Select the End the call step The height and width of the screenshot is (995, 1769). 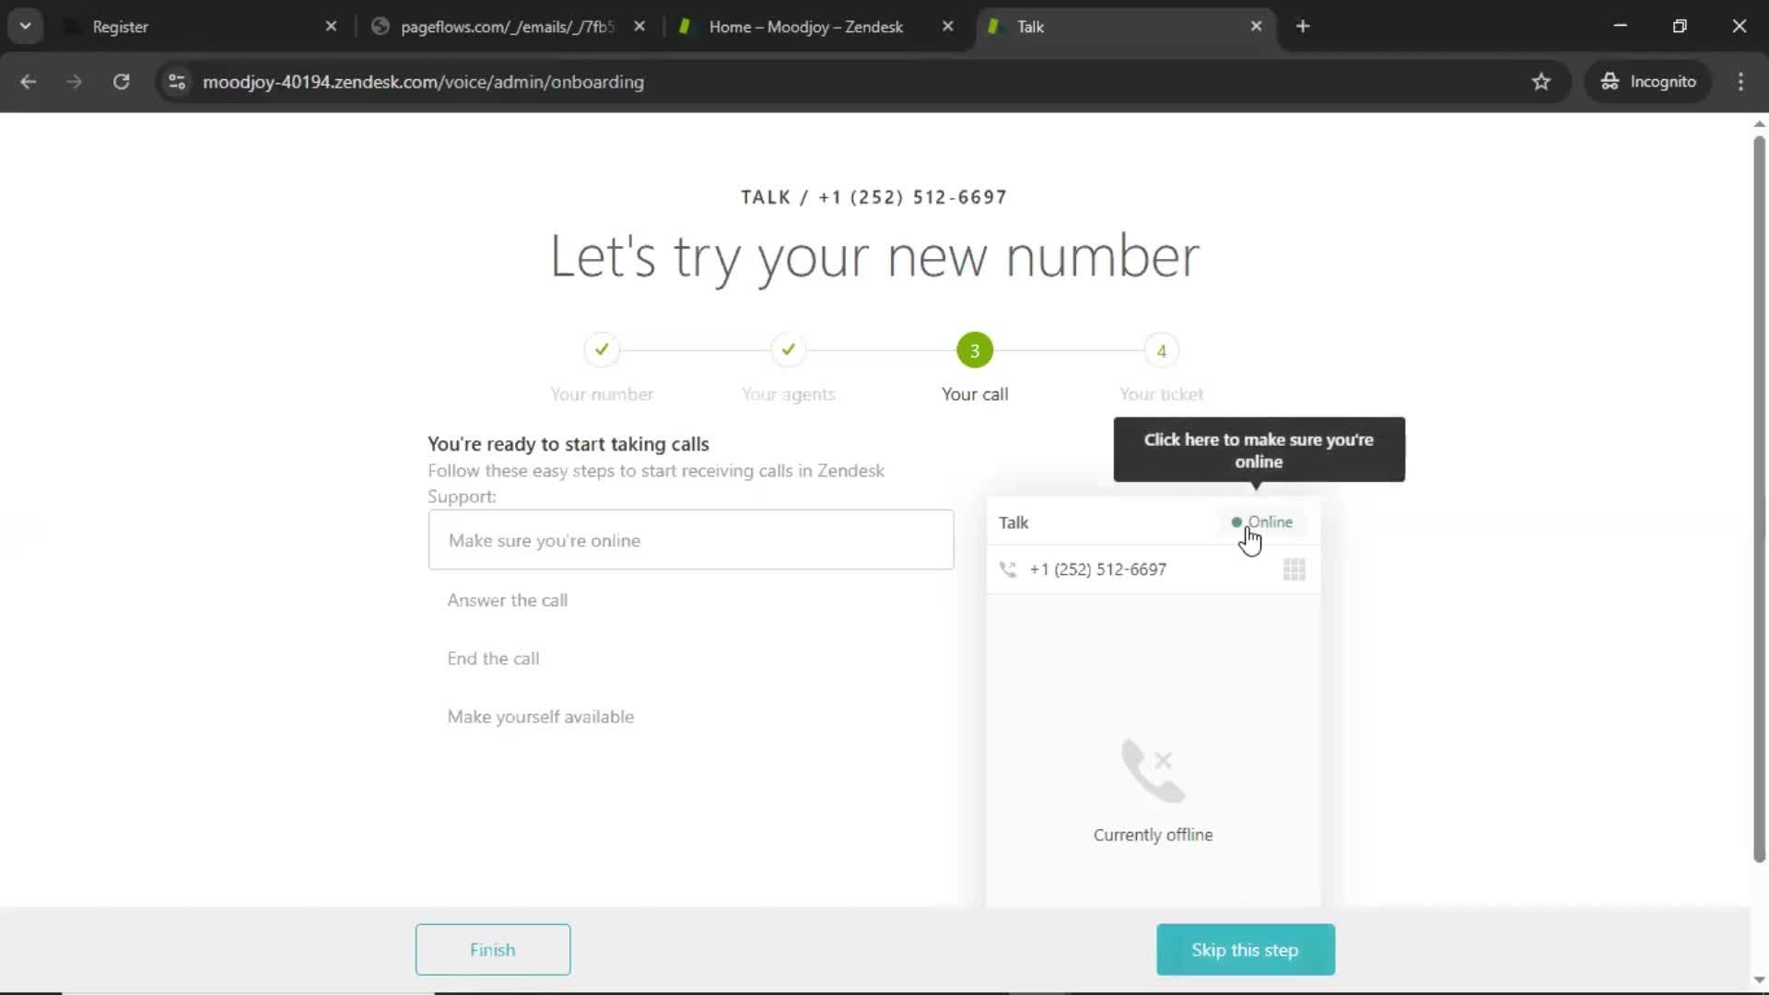click(494, 659)
